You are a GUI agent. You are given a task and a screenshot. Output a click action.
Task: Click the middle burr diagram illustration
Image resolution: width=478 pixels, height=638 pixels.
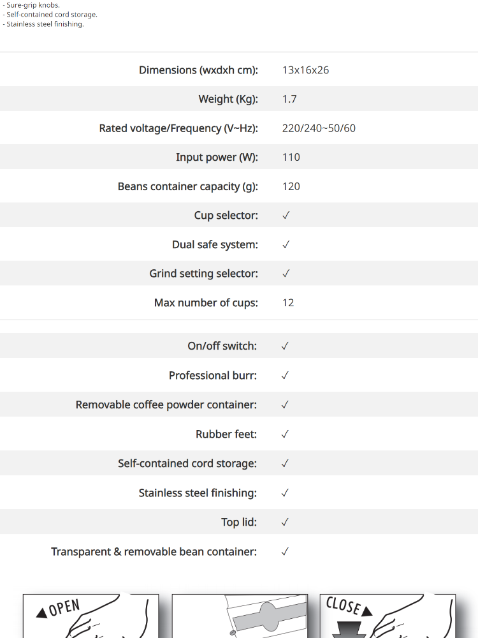(x=240, y=616)
